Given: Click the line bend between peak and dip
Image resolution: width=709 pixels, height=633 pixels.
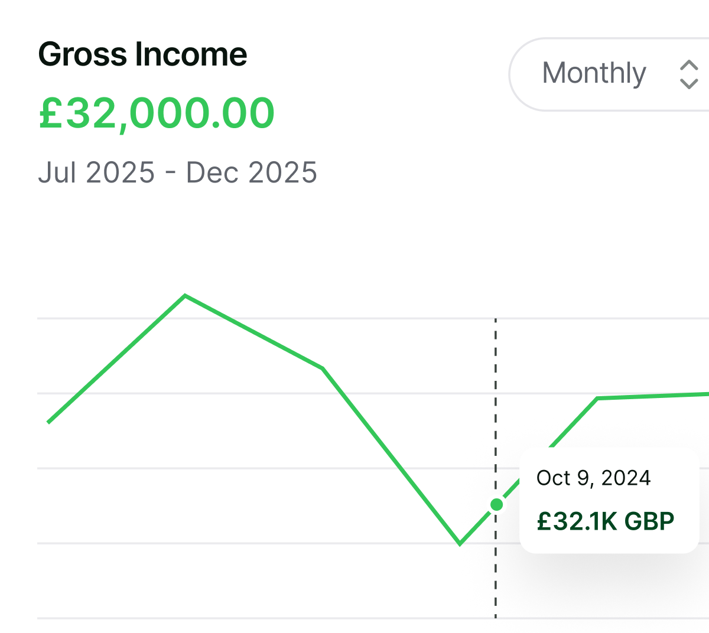Looking at the screenshot, I should (323, 368).
